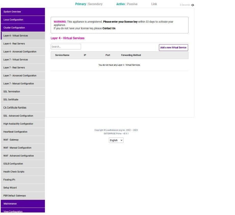Launch the Setup Wizard
Screen dimensions: 235x215
pos(23,187)
